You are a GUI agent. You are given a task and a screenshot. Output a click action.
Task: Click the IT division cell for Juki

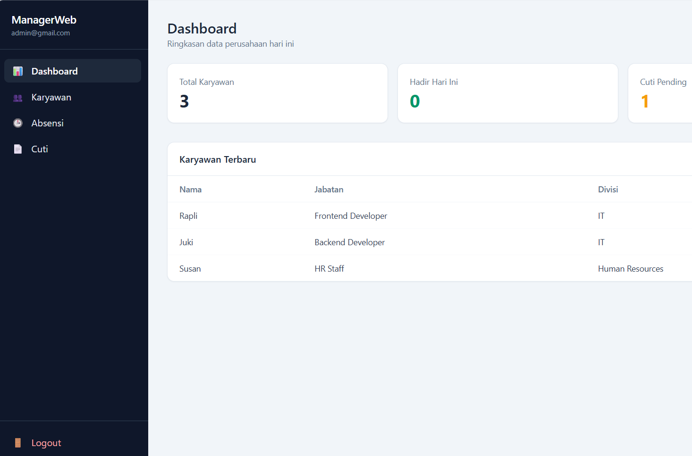(x=601, y=242)
